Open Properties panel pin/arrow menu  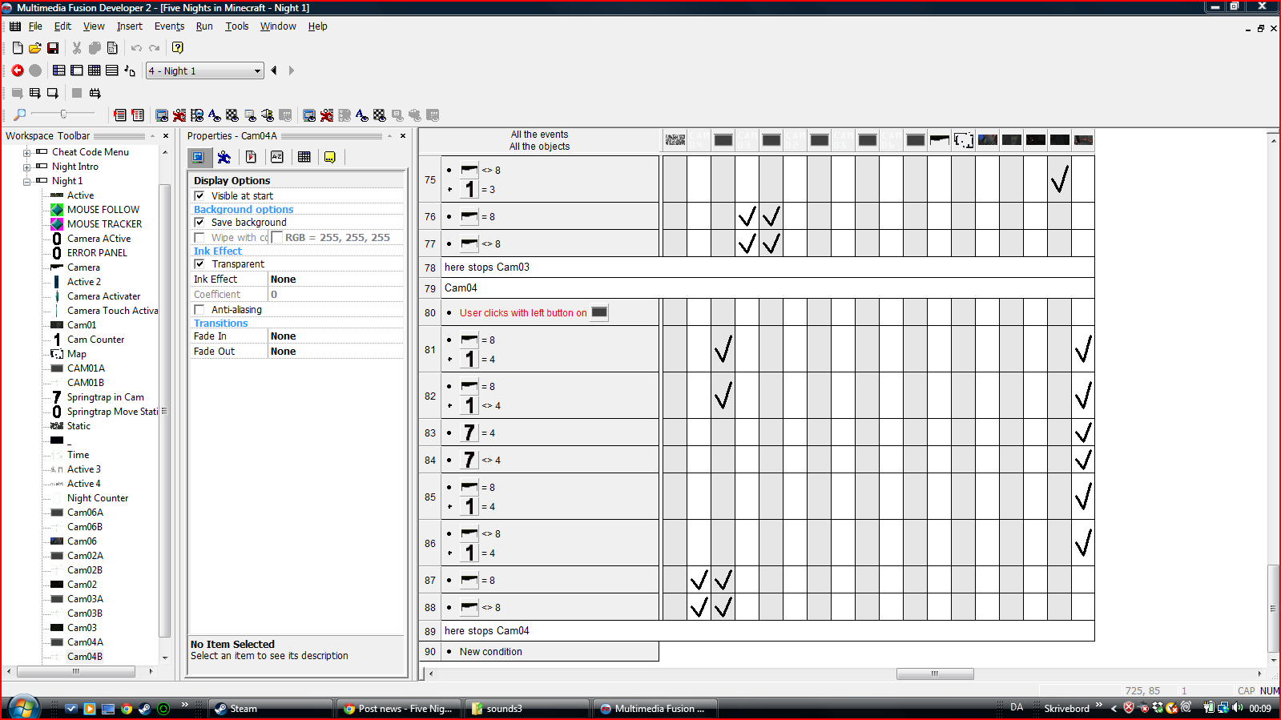[389, 136]
